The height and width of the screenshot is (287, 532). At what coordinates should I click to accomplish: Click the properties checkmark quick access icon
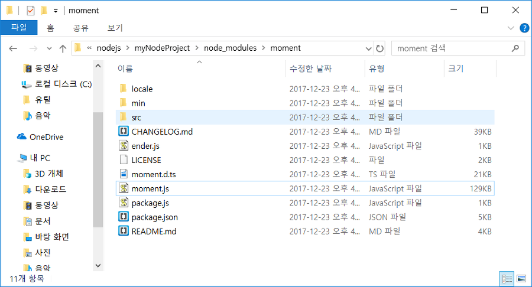[31, 11]
